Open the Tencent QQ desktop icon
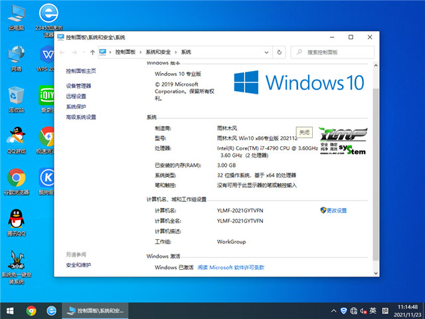The height and width of the screenshot is (319, 425). click(x=16, y=223)
